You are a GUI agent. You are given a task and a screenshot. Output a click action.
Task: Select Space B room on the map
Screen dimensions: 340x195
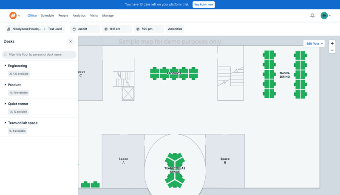(x=225, y=161)
